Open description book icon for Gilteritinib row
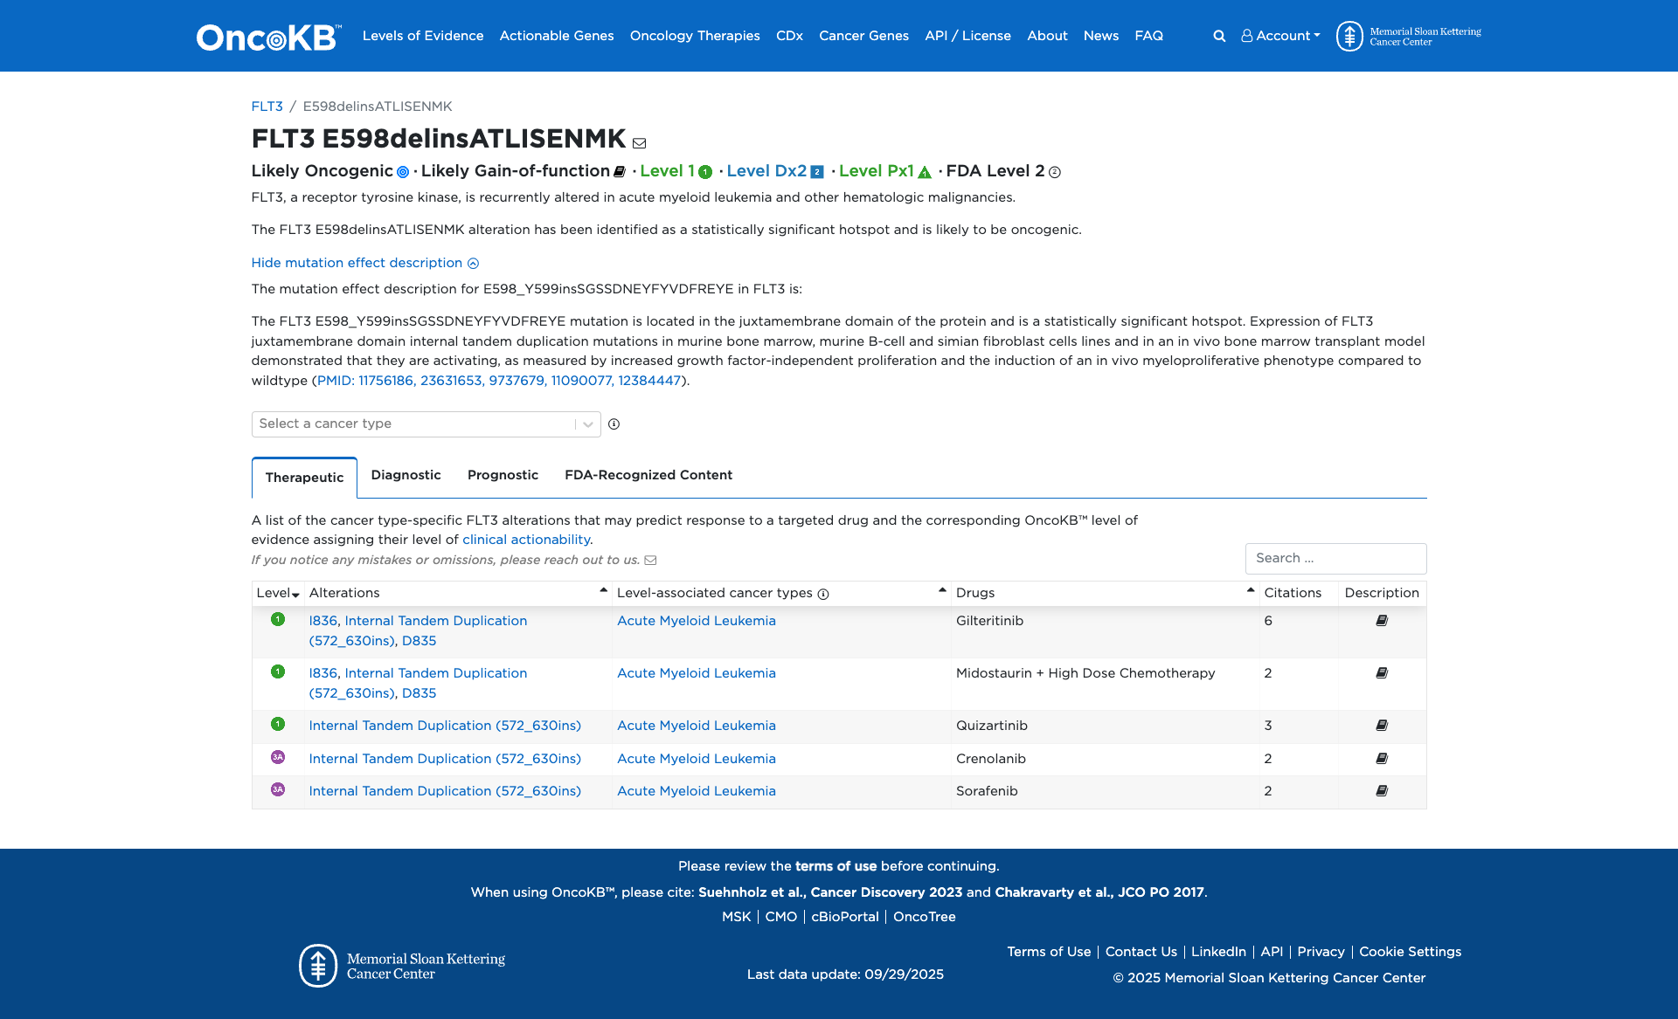 [x=1382, y=621]
